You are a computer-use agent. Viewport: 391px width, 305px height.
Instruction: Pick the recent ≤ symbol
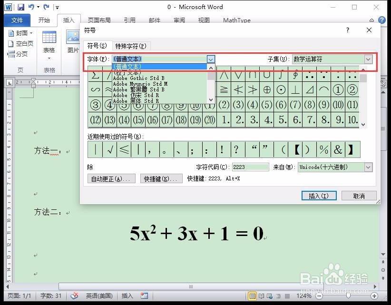pos(124,149)
